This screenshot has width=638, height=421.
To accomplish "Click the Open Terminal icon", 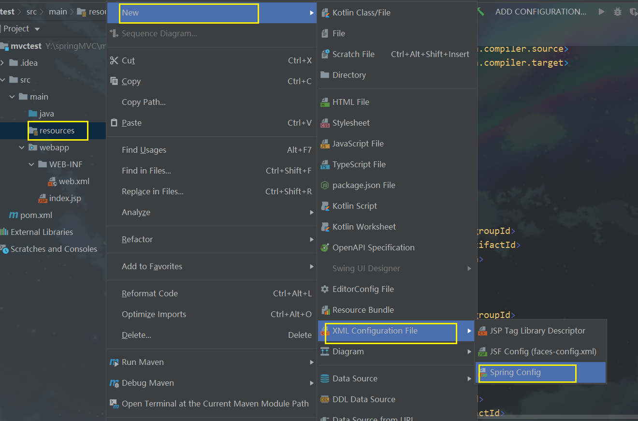I will tap(114, 404).
